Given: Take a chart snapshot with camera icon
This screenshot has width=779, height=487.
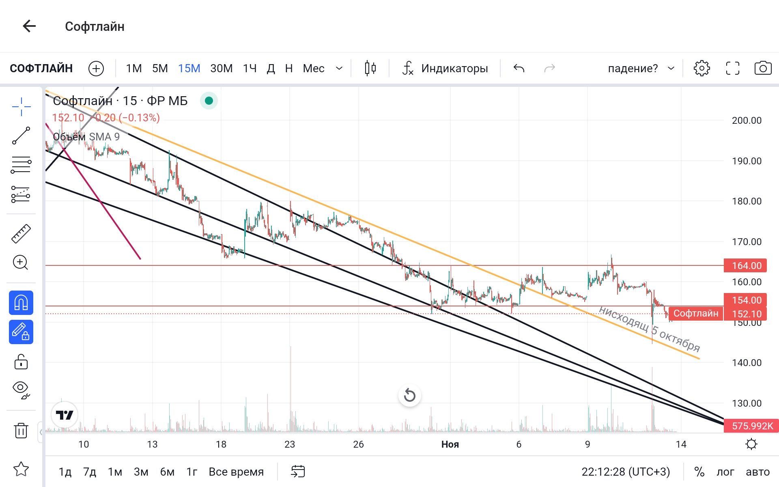Looking at the screenshot, I should [x=763, y=68].
